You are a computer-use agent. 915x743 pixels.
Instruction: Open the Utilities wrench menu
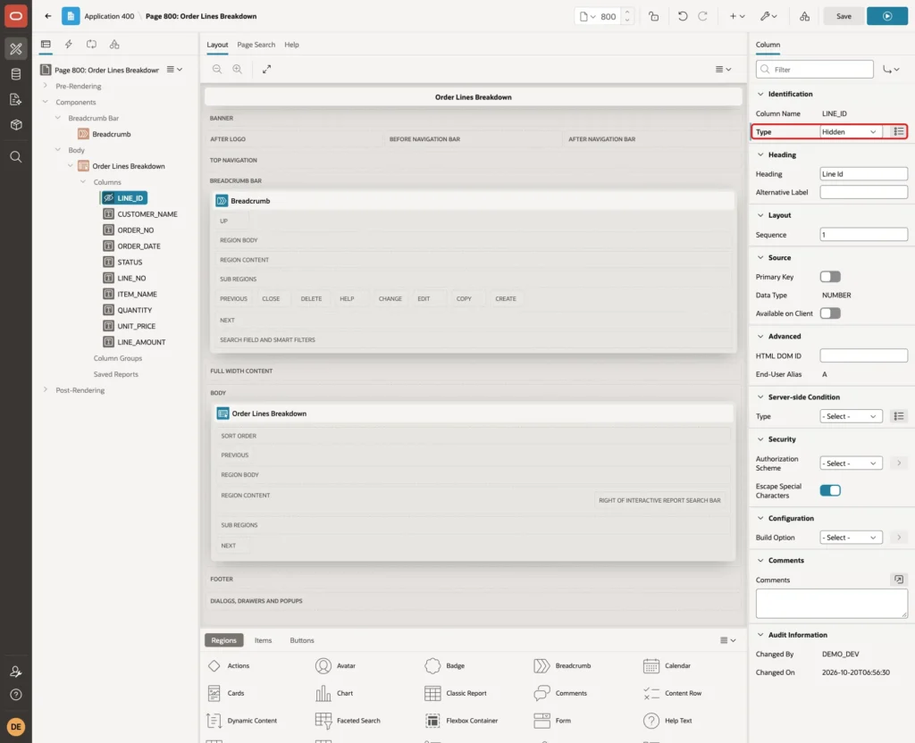click(768, 16)
